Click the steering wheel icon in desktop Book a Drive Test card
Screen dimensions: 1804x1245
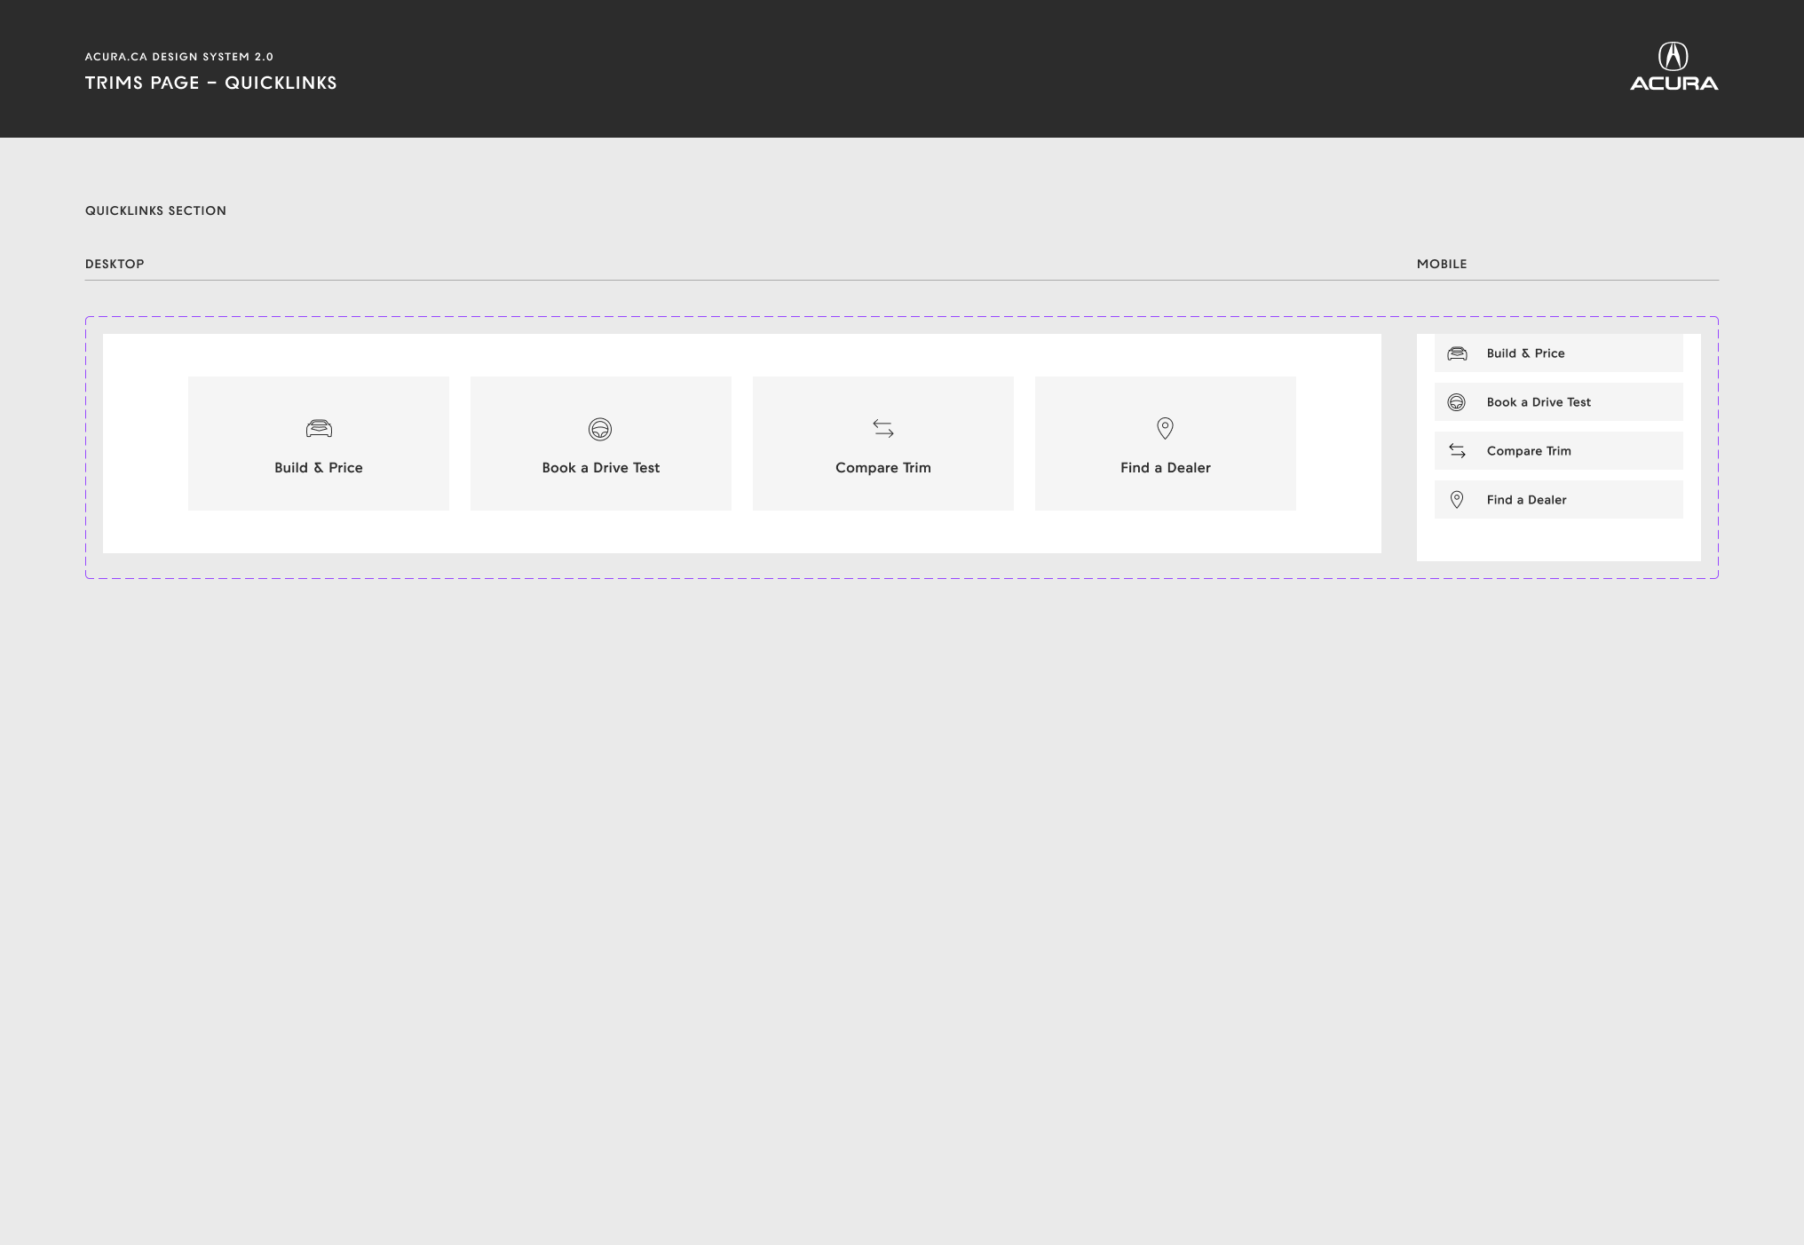(x=600, y=429)
